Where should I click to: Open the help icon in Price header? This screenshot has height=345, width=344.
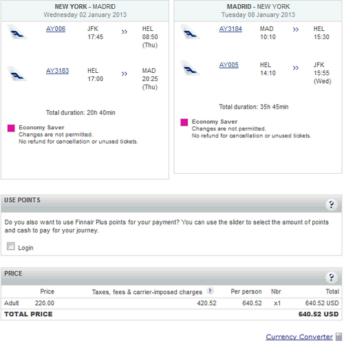coord(332,278)
